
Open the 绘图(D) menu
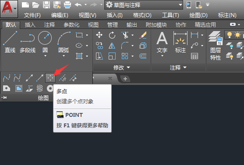(198, 15)
